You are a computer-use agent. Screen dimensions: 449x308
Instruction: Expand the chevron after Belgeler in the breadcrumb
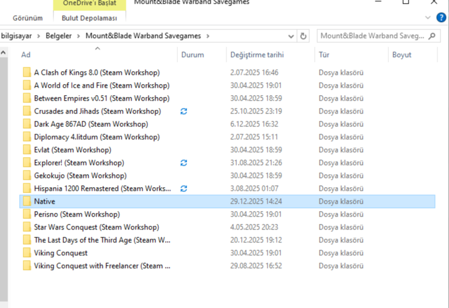pyautogui.click(x=79, y=36)
